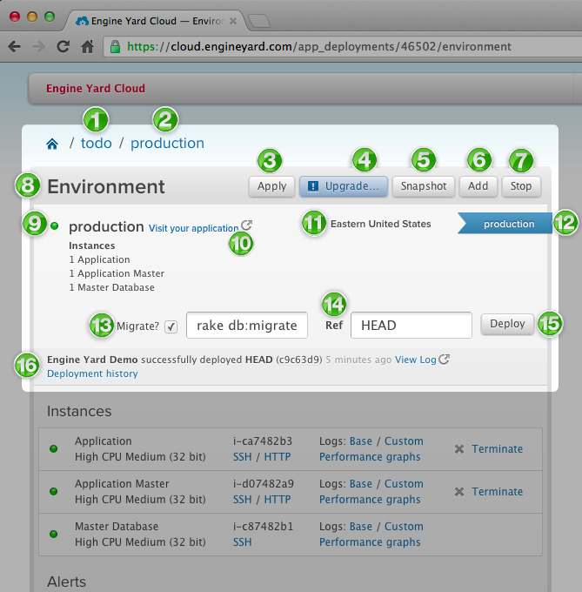The image size is (582, 592).
Task: Go back using browser back arrow
Action: click(15, 47)
